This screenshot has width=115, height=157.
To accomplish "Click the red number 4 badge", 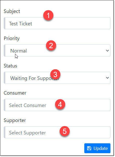I will pos(60,104).
